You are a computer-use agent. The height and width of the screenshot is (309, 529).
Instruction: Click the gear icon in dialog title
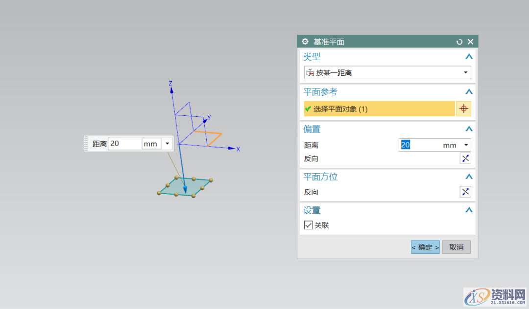coord(305,42)
